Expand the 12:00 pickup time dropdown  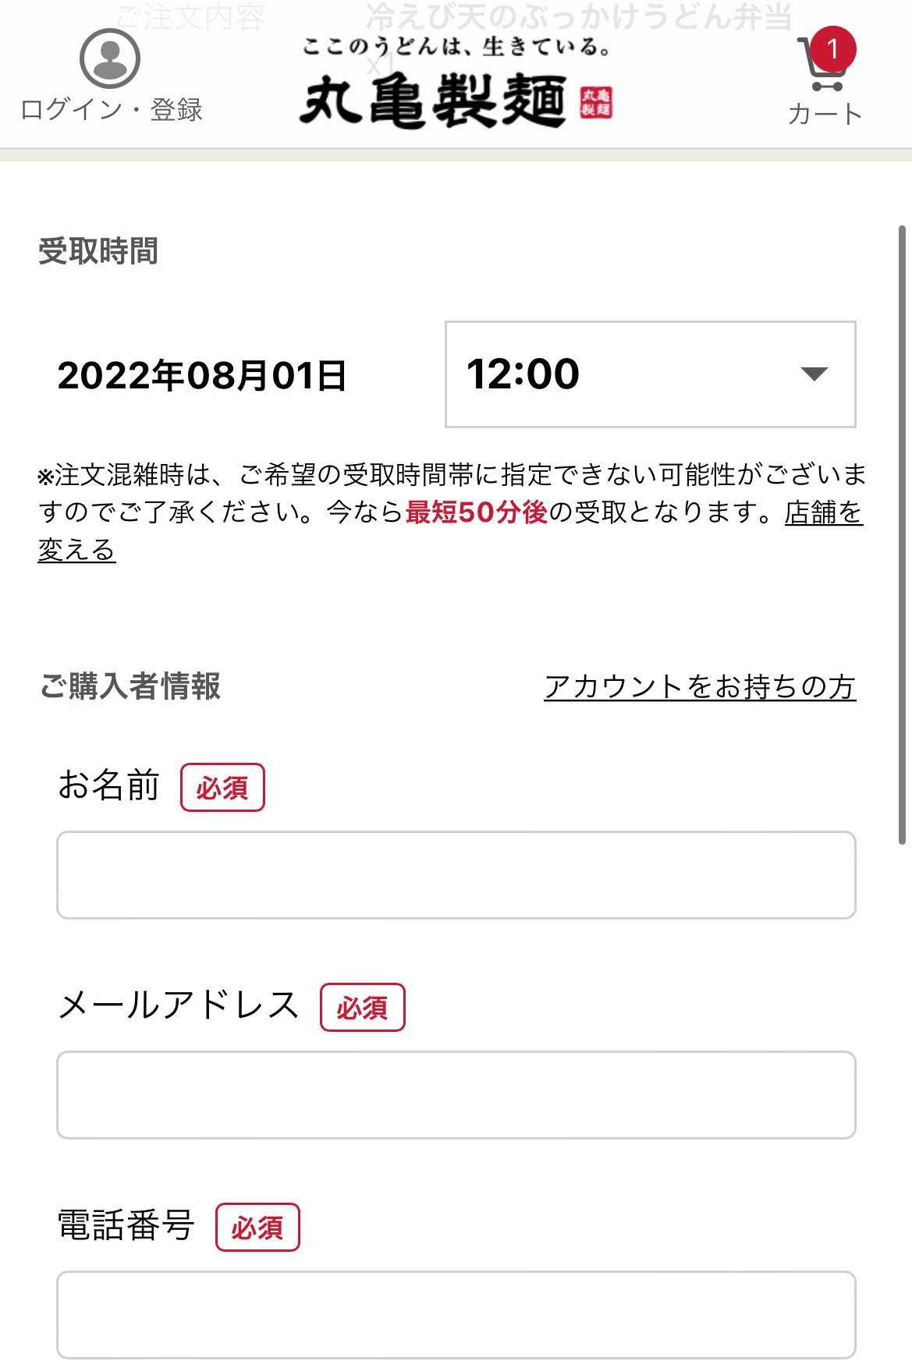[x=650, y=374]
